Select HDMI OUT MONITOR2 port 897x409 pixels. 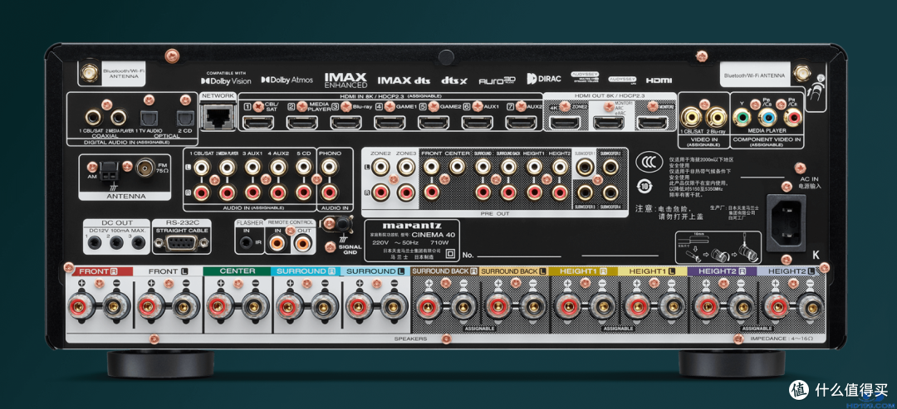652,122
